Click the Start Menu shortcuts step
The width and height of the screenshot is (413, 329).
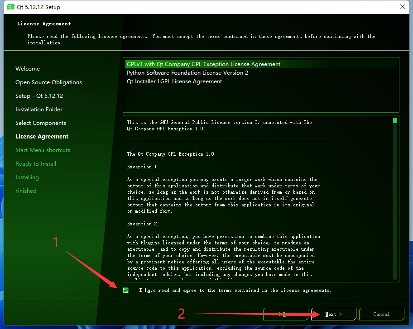tap(43, 150)
